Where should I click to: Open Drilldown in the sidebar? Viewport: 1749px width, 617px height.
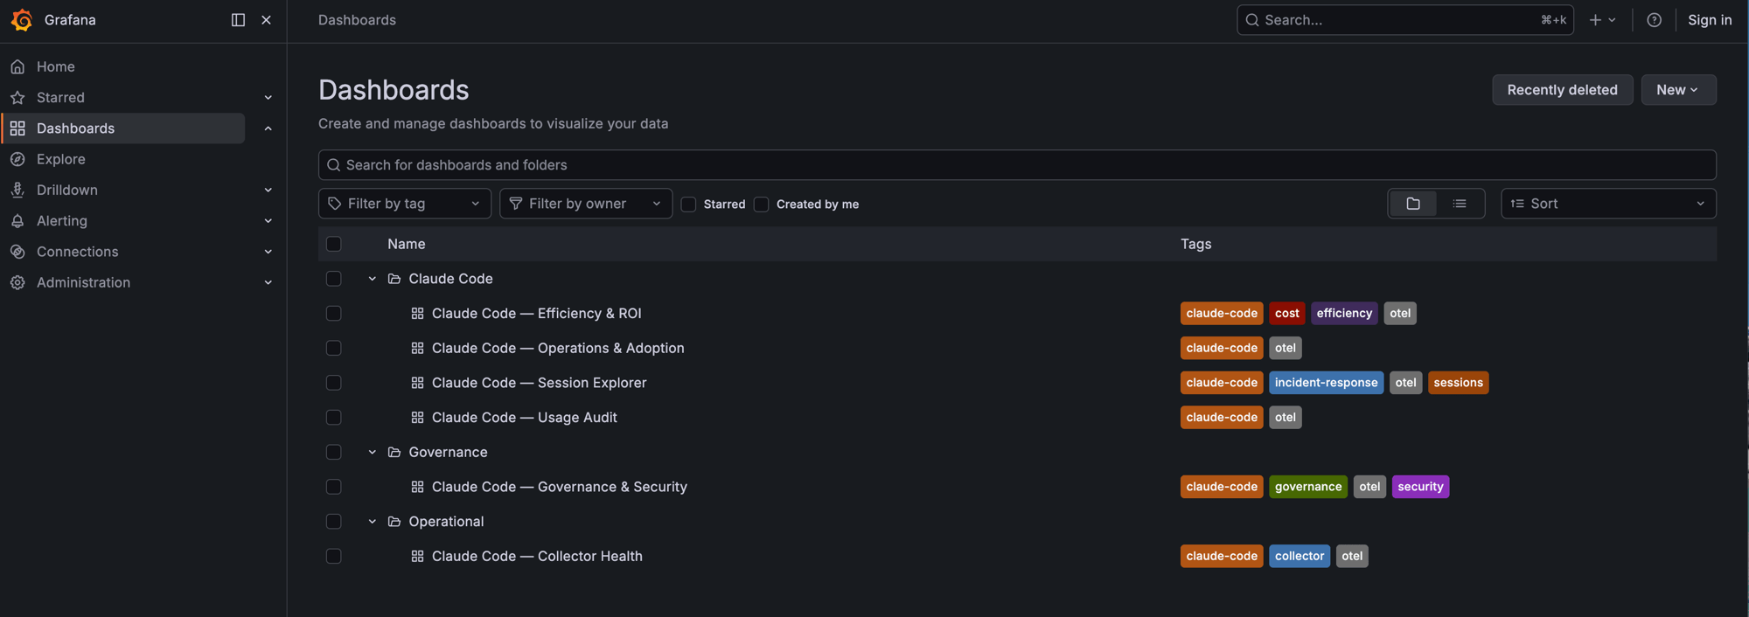coord(67,190)
